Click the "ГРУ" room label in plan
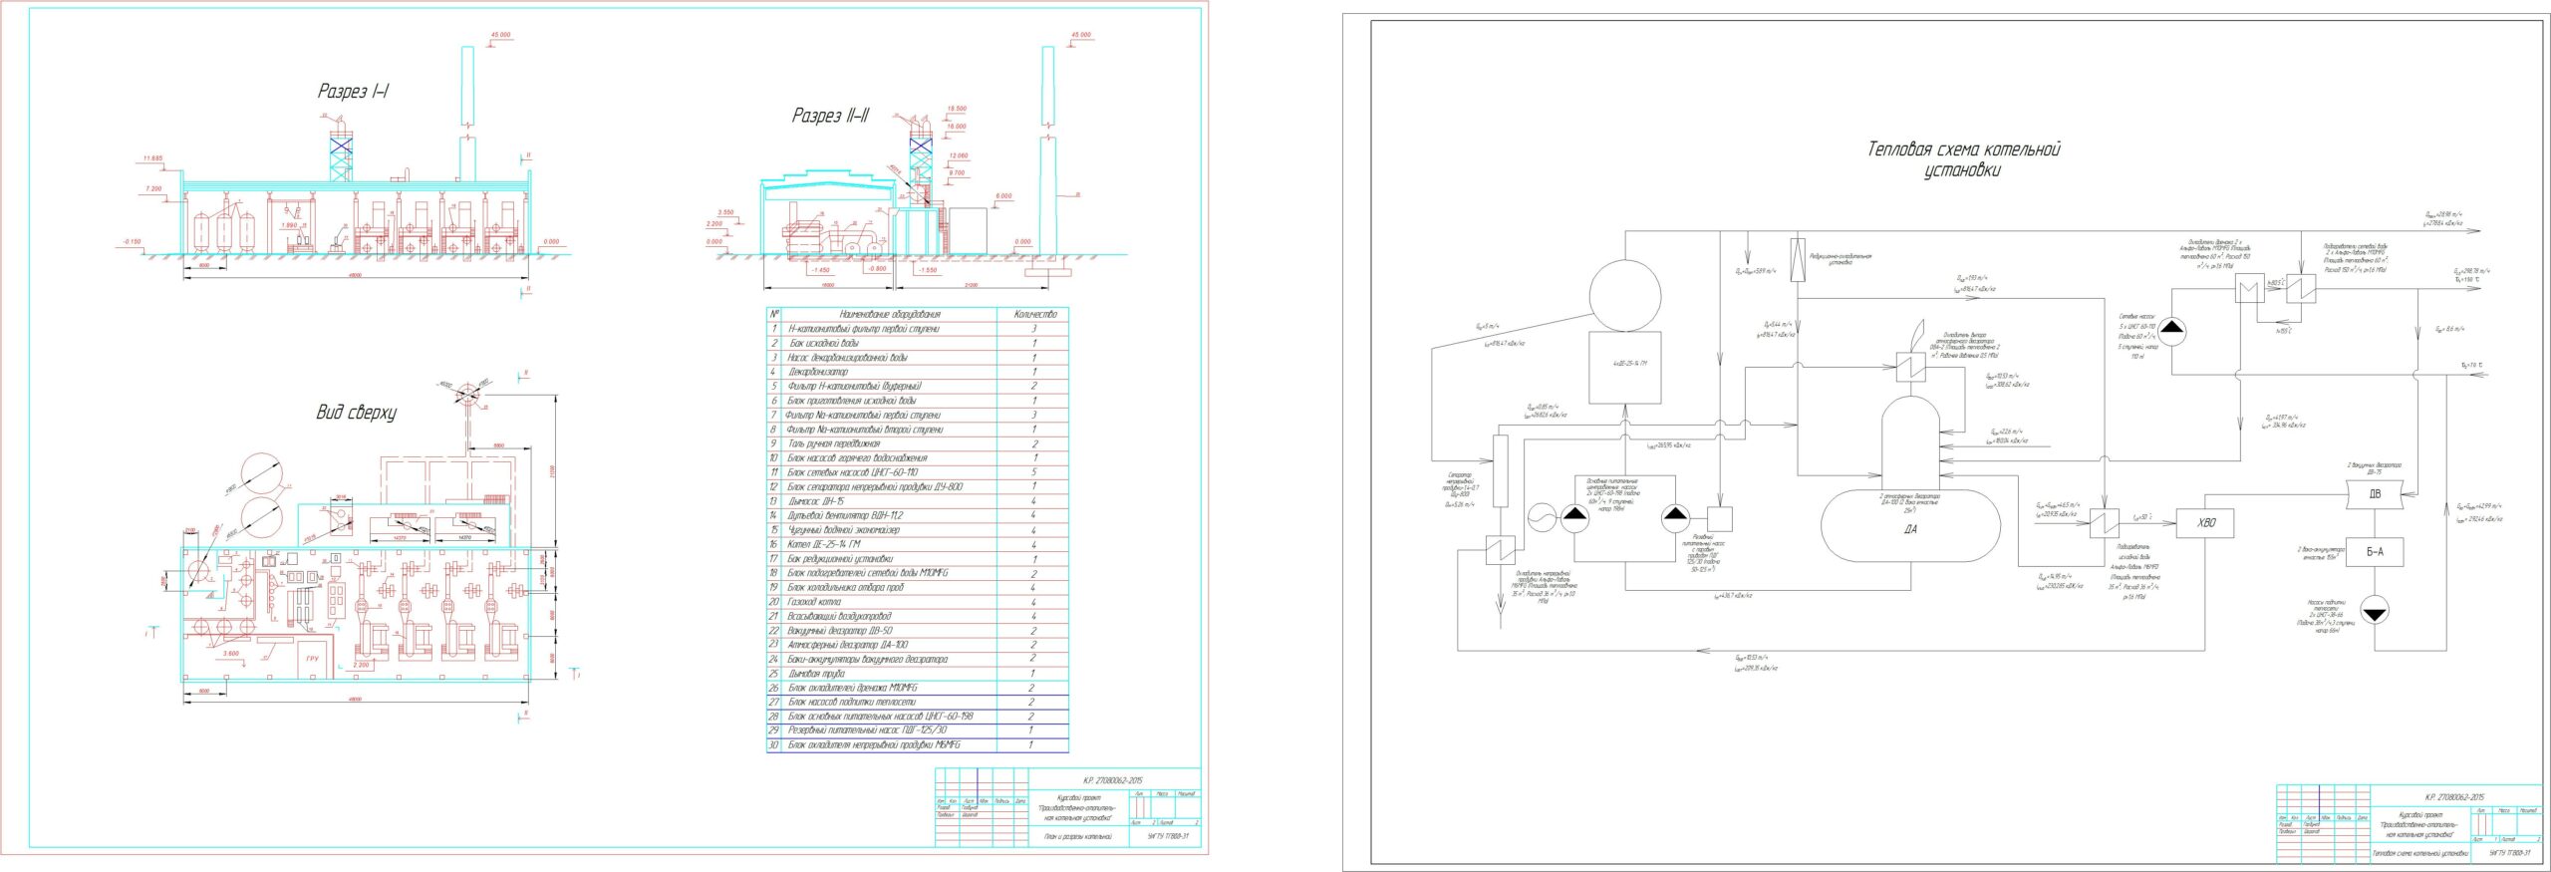The image size is (2551, 872). pos(312,659)
